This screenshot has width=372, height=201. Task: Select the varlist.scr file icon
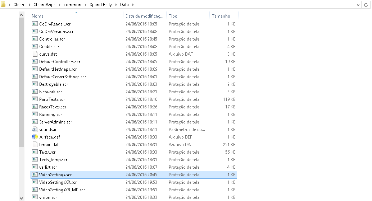coord(35,167)
